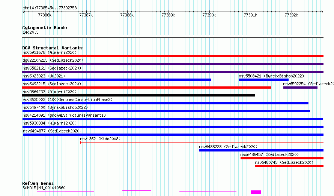Click the 77386k ruler tick label

(x=45, y=15)
